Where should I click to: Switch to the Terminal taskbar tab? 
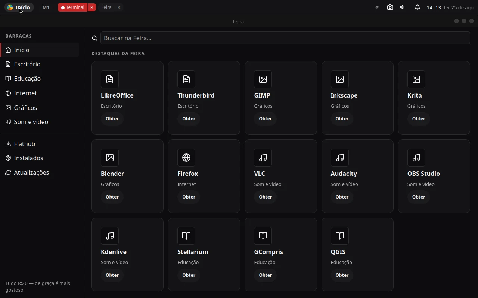coord(73,7)
